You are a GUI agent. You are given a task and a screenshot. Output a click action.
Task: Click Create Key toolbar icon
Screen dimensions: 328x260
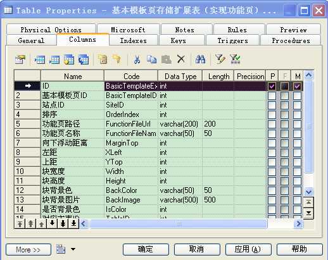pyautogui.click(x=117, y=59)
